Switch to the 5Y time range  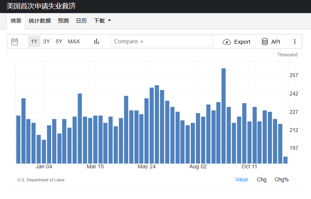pos(59,42)
